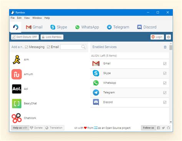Click the Argentina flag icon in footer
The width and height of the screenshot is (182, 141).
click(96, 128)
